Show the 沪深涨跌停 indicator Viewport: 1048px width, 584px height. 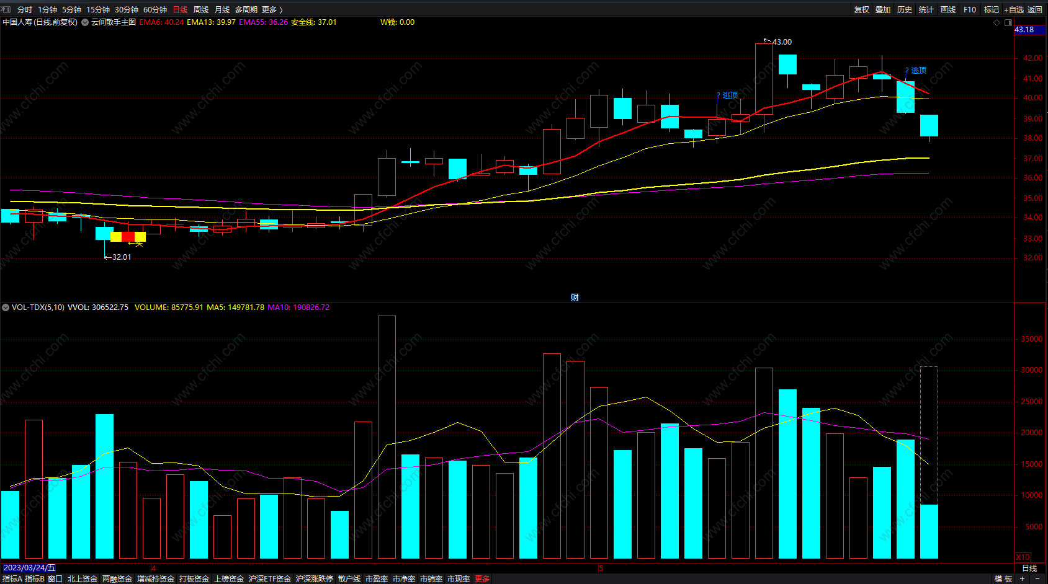pos(315,579)
